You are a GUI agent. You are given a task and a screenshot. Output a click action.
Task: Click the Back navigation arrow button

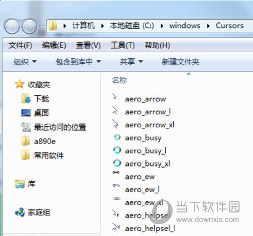[x=12, y=26]
